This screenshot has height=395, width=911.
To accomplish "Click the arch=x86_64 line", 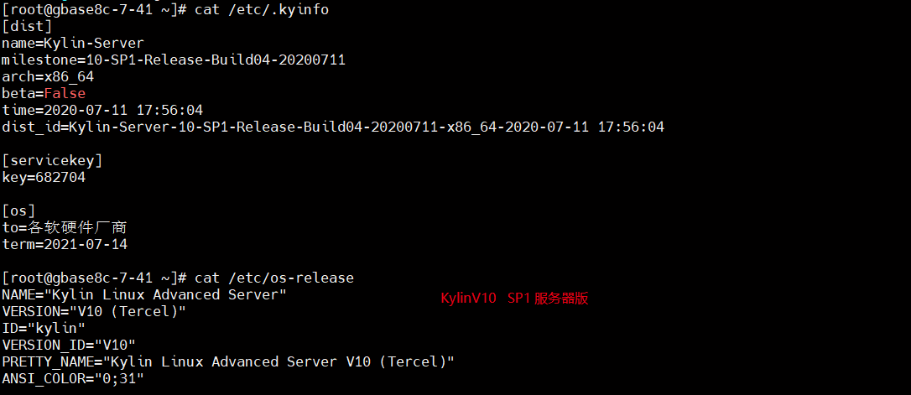I will [48, 76].
